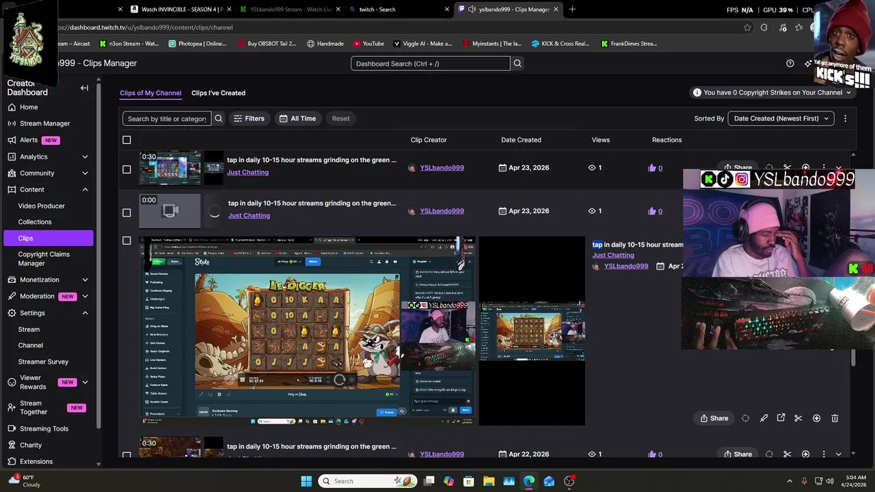Screen dimensions: 875x492
Task: Open Streamer Survey under Settings
Action: coord(43,361)
